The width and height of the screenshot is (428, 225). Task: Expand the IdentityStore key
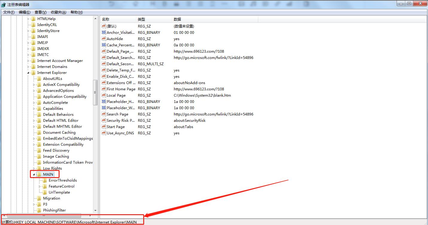pos(28,31)
